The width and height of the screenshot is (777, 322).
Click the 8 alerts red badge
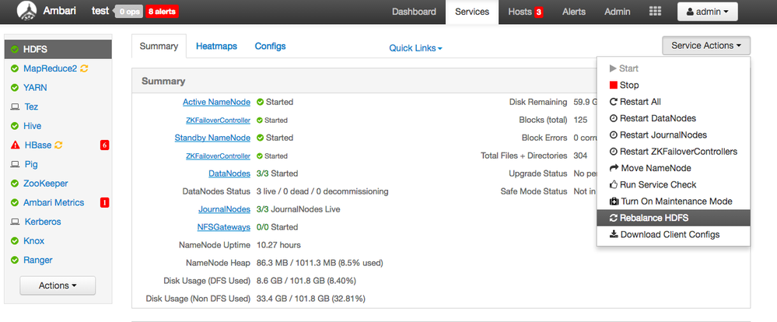click(162, 12)
